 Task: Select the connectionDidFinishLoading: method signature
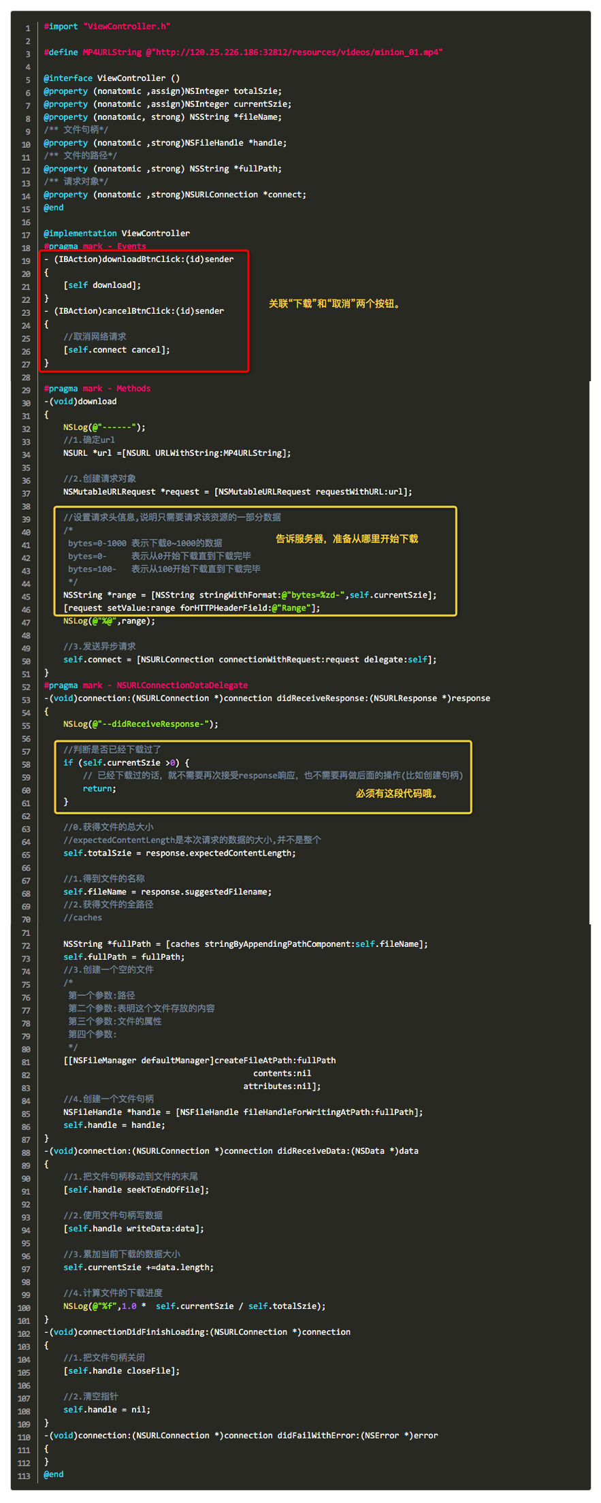click(x=197, y=1332)
